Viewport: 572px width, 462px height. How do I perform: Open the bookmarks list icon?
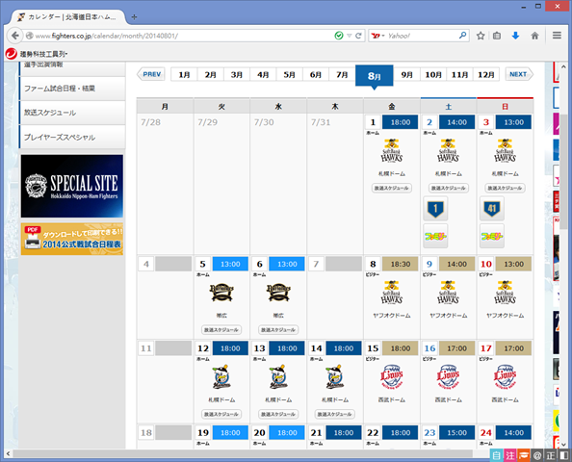(497, 36)
